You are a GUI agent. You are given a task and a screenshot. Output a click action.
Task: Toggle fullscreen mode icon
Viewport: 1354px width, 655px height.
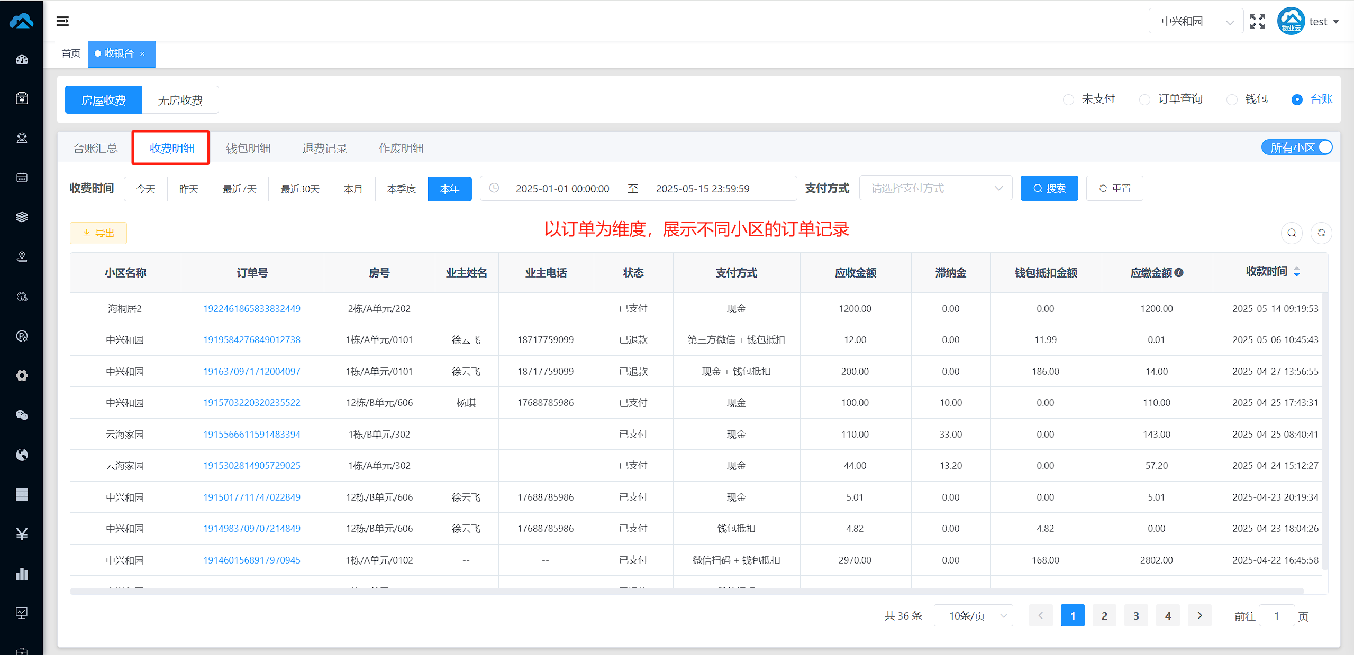[x=1257, y=22]
